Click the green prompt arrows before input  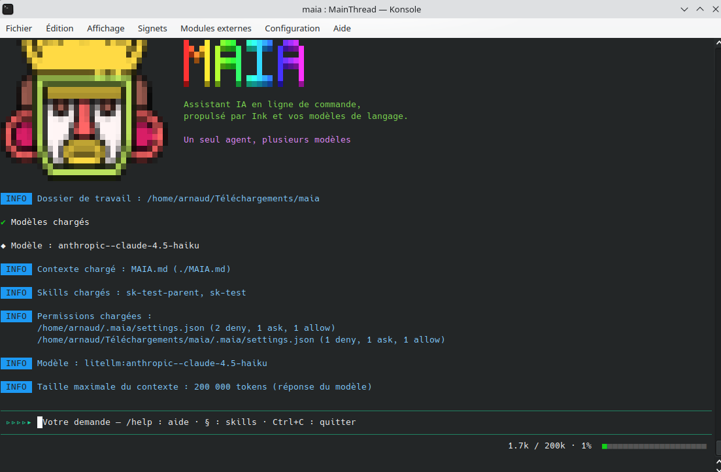[x=19, y=422]
